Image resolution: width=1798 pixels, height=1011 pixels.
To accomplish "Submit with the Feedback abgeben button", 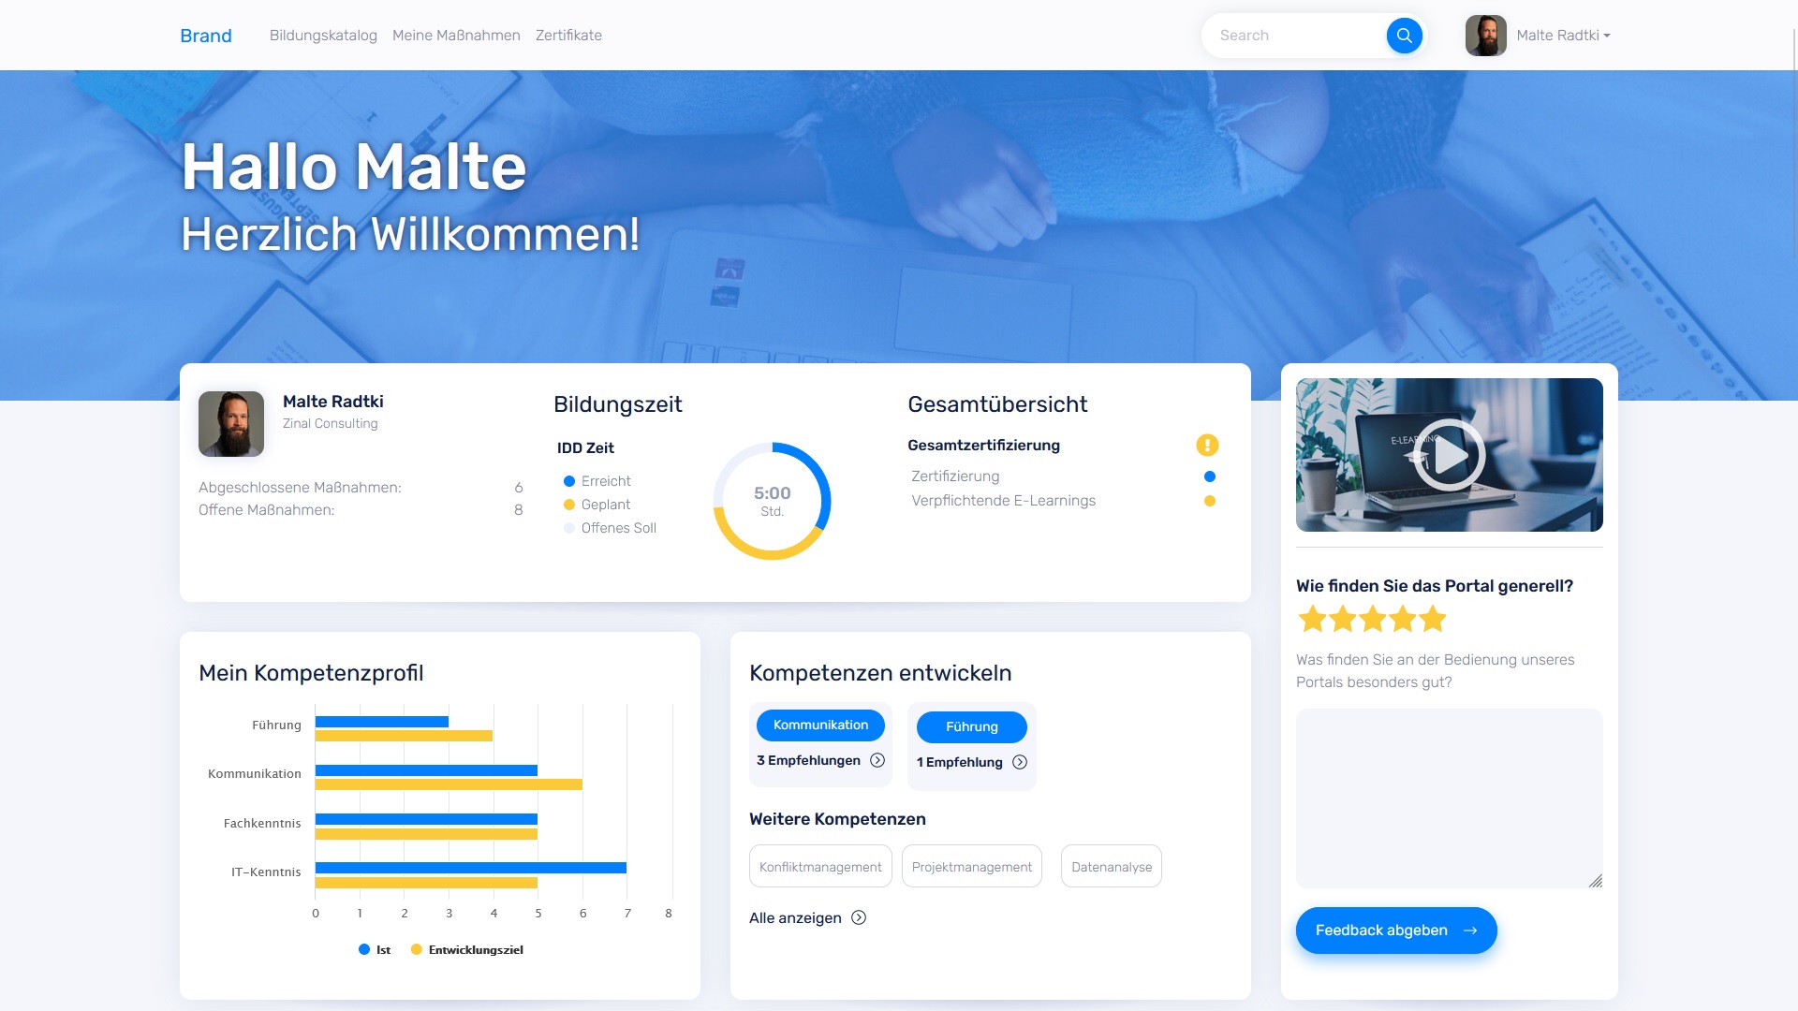I will [1396, 930].
